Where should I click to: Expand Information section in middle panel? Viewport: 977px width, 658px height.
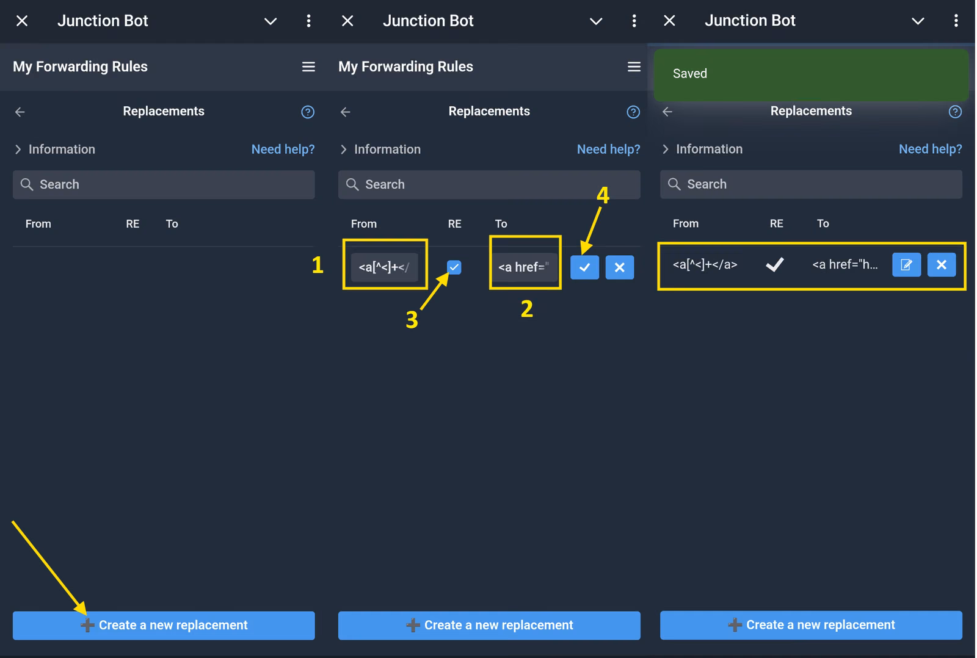[380, 150]
